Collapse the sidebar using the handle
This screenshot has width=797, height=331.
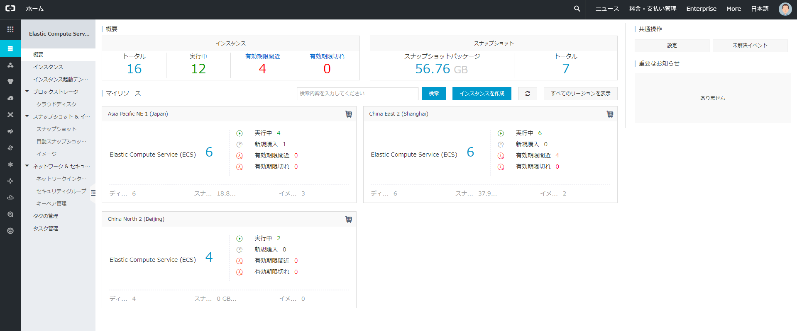coord(93,193)
